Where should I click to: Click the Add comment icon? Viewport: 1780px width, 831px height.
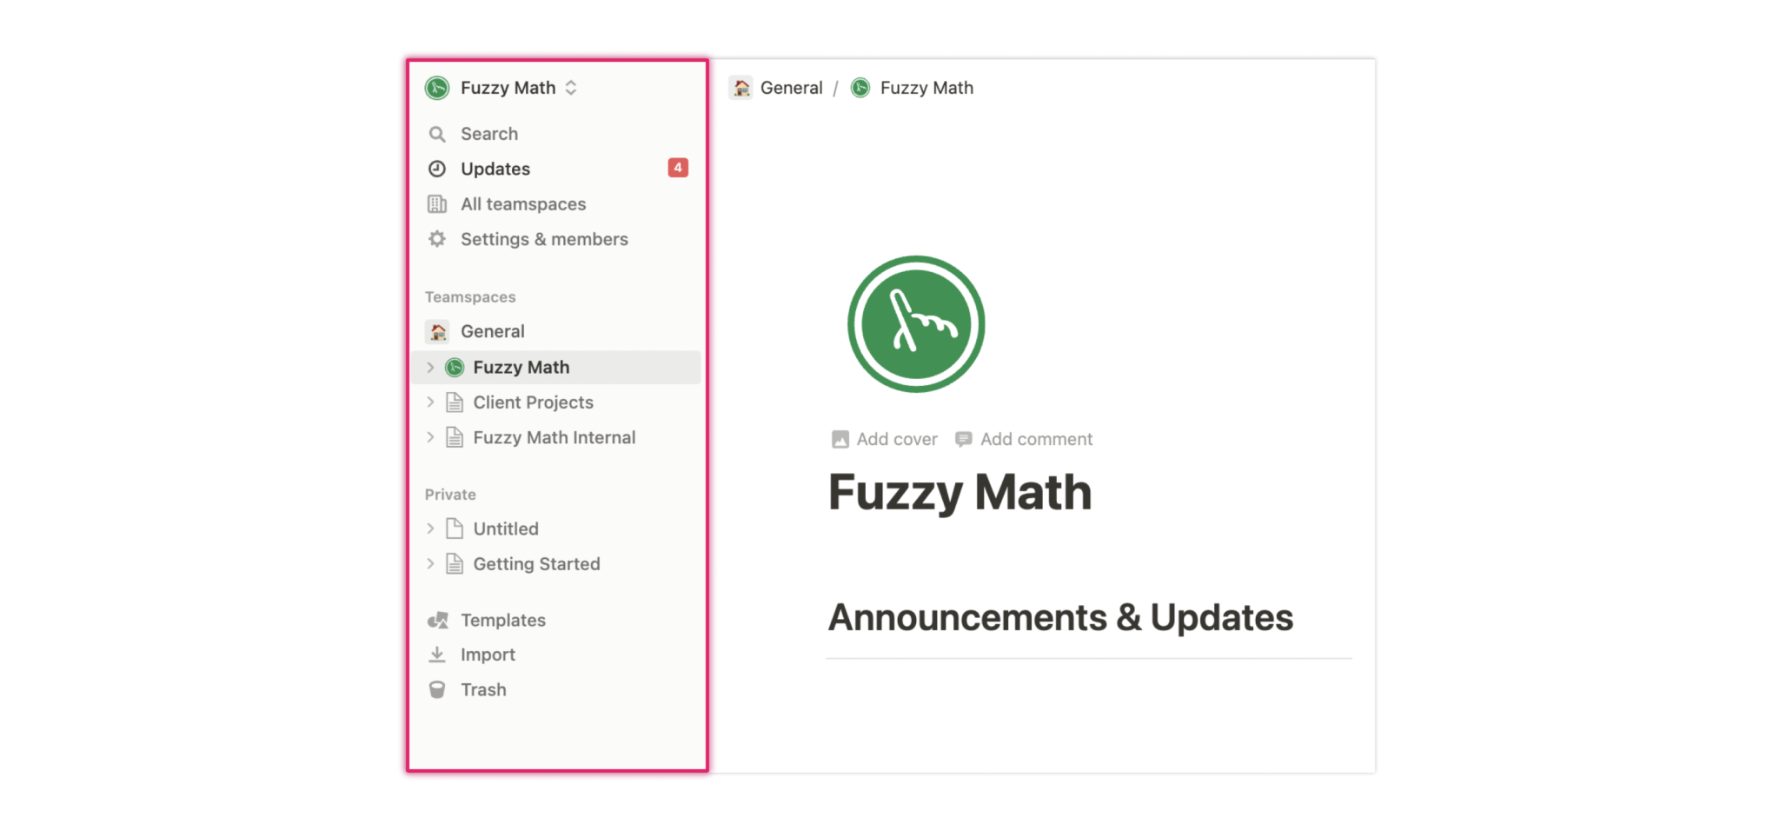point(963,439)
